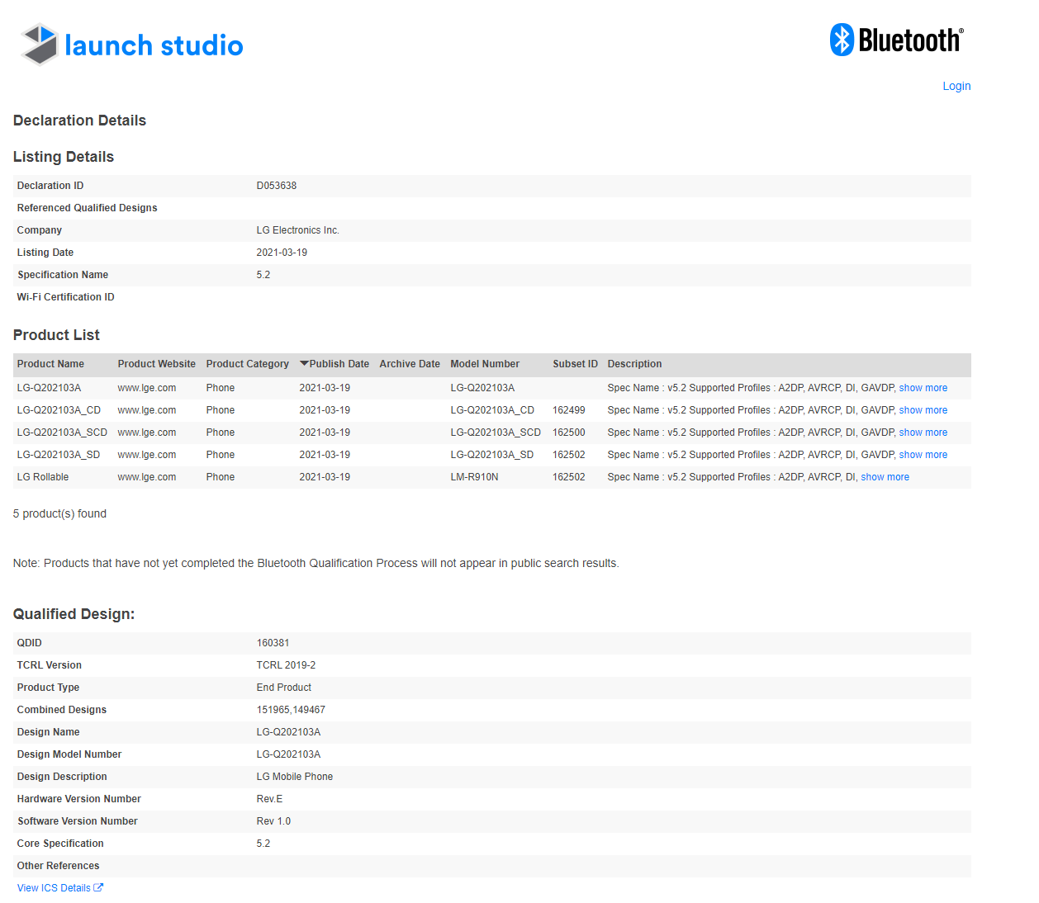Select QDID value 160381
Viewport: 1039px width, 903px height.
point(273,643)
